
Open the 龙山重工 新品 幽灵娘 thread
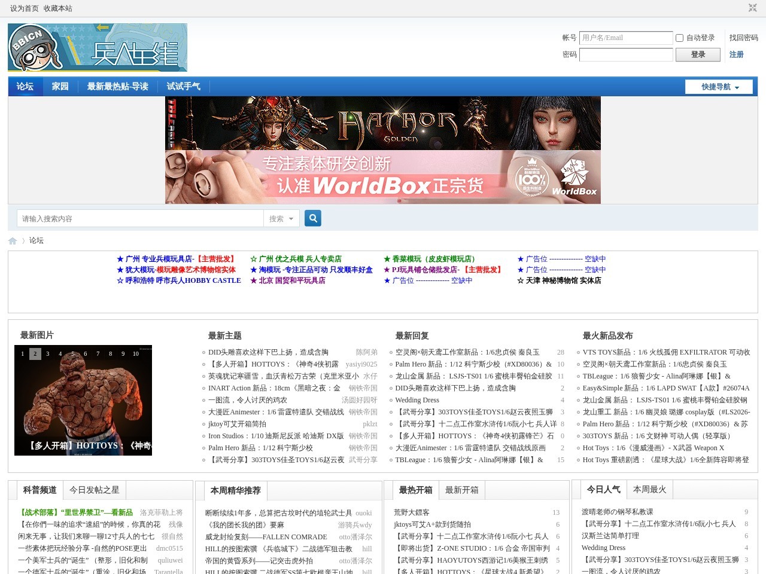point(667,412)
